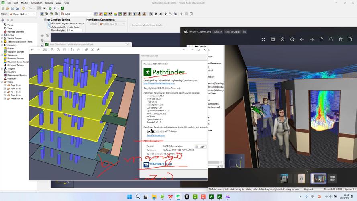Click the fullscreen icon in photo viewer
Image resolution: width=357 pixels, height=201 pixels.
(263, 39)
